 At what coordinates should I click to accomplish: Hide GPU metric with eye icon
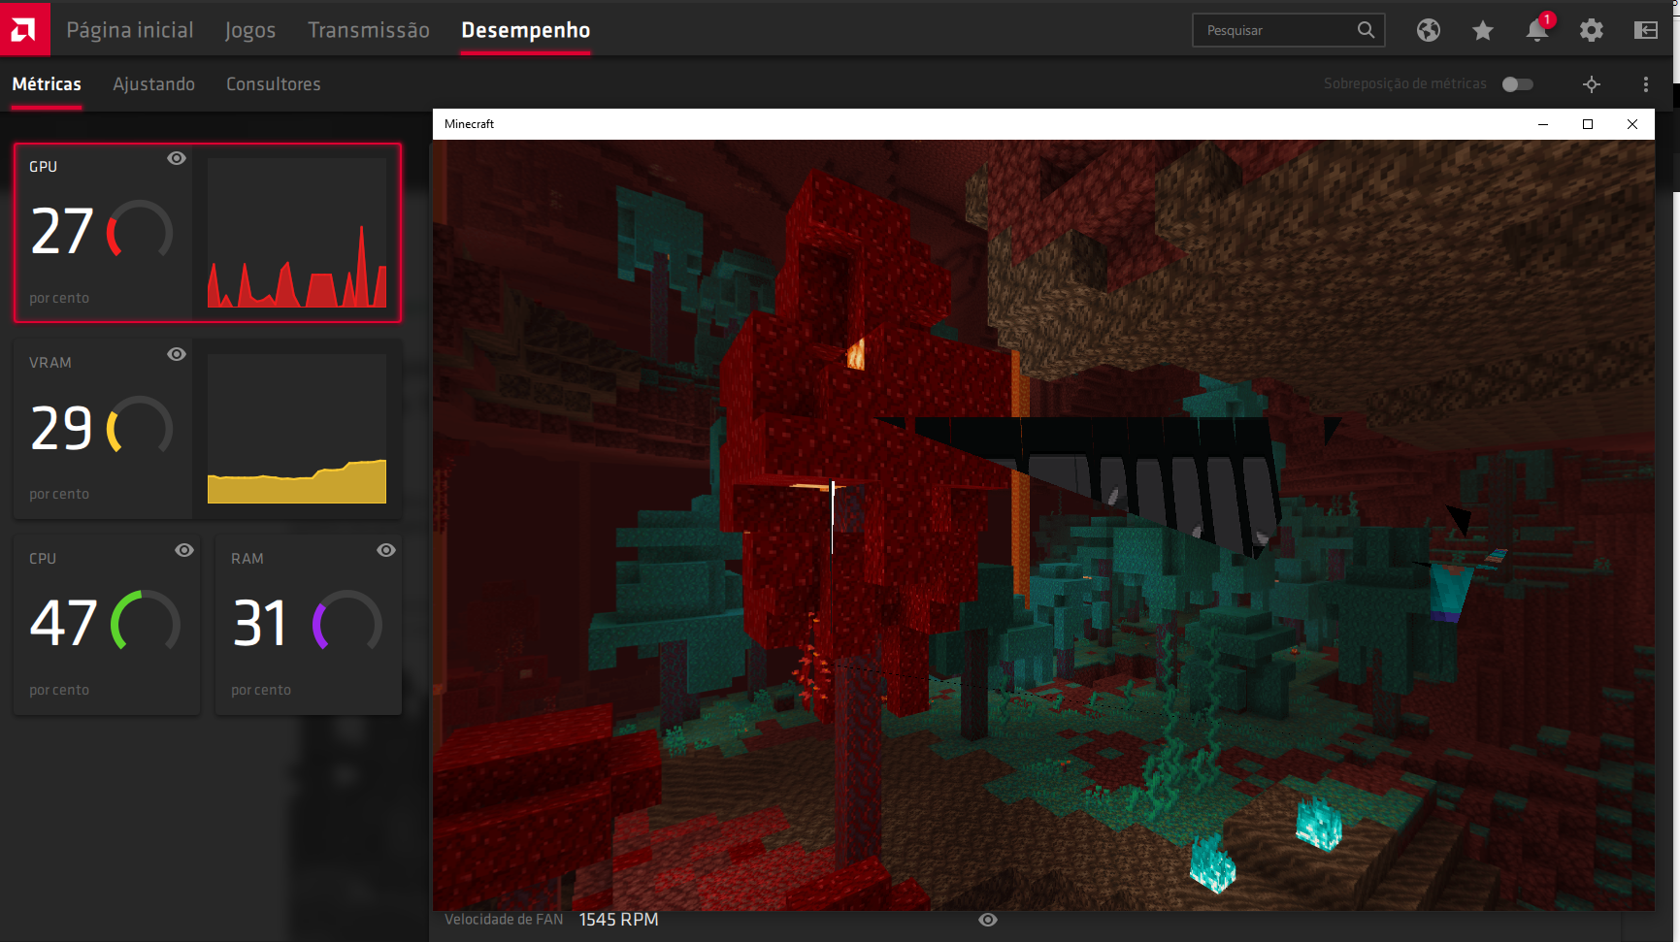[x=177, y=158]
